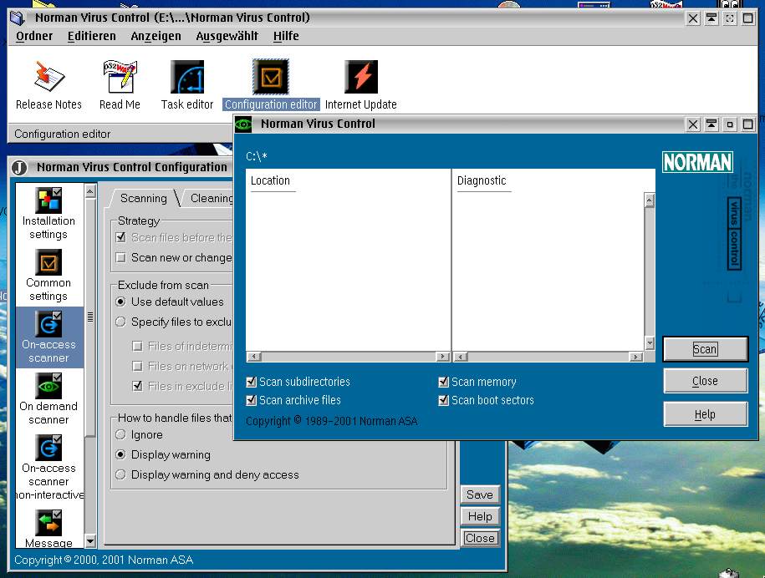
Task: Select the Message item in the configuration sidebar
Action: 48,529
